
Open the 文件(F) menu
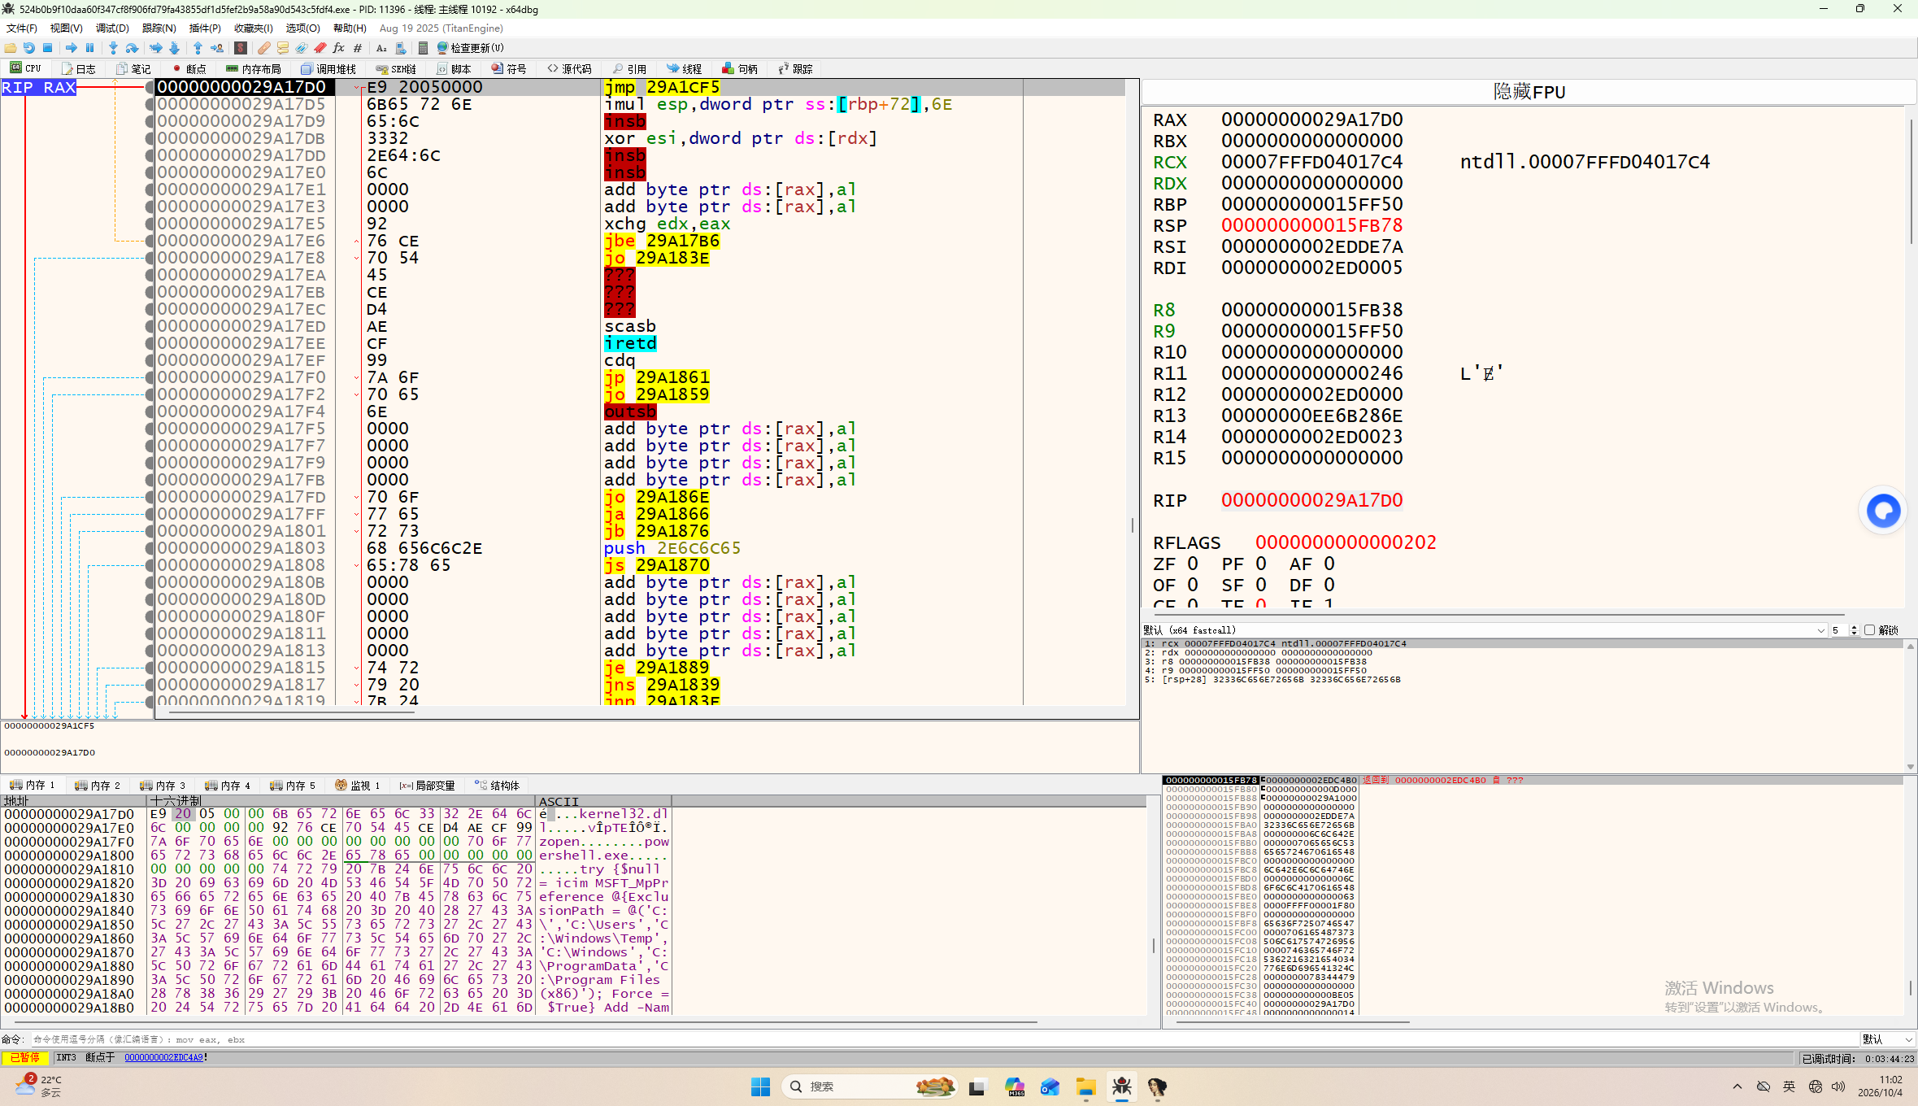coord(22,28)
